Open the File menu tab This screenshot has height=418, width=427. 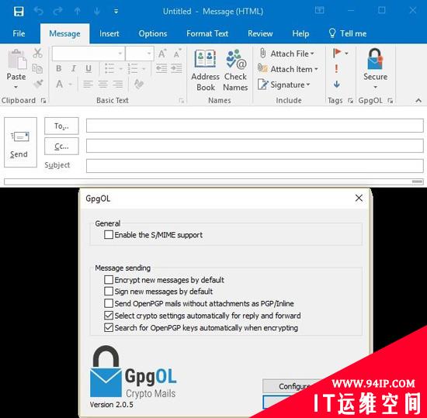tap(19, 33)
